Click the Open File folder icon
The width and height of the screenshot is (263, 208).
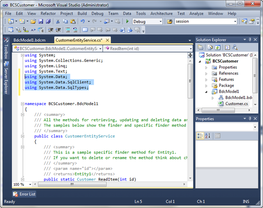point(32,21)
